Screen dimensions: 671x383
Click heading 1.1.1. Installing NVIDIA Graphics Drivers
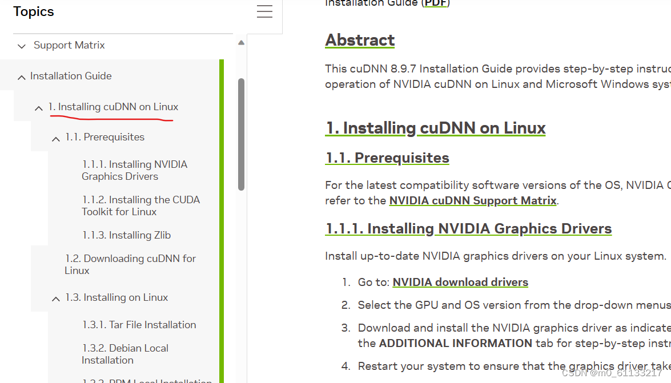click(x=468, y=228)
